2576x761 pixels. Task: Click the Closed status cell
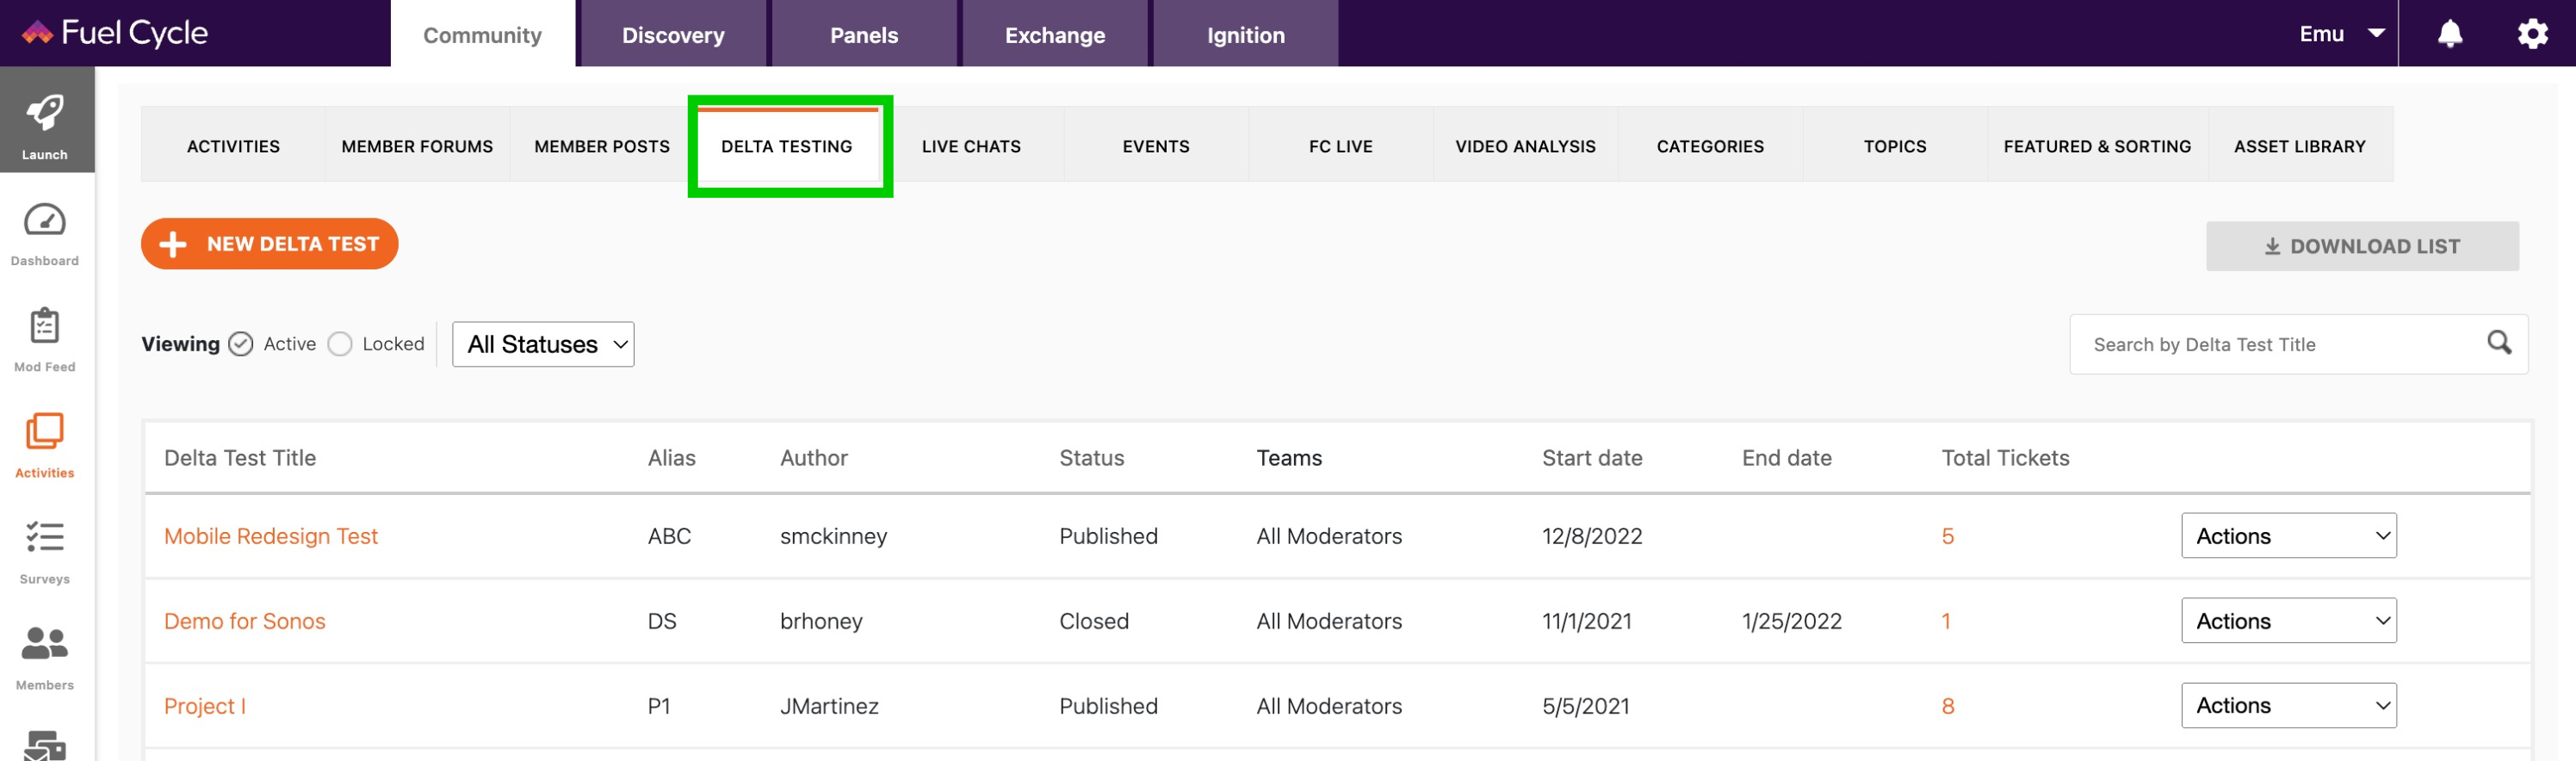click(1094, 621)
